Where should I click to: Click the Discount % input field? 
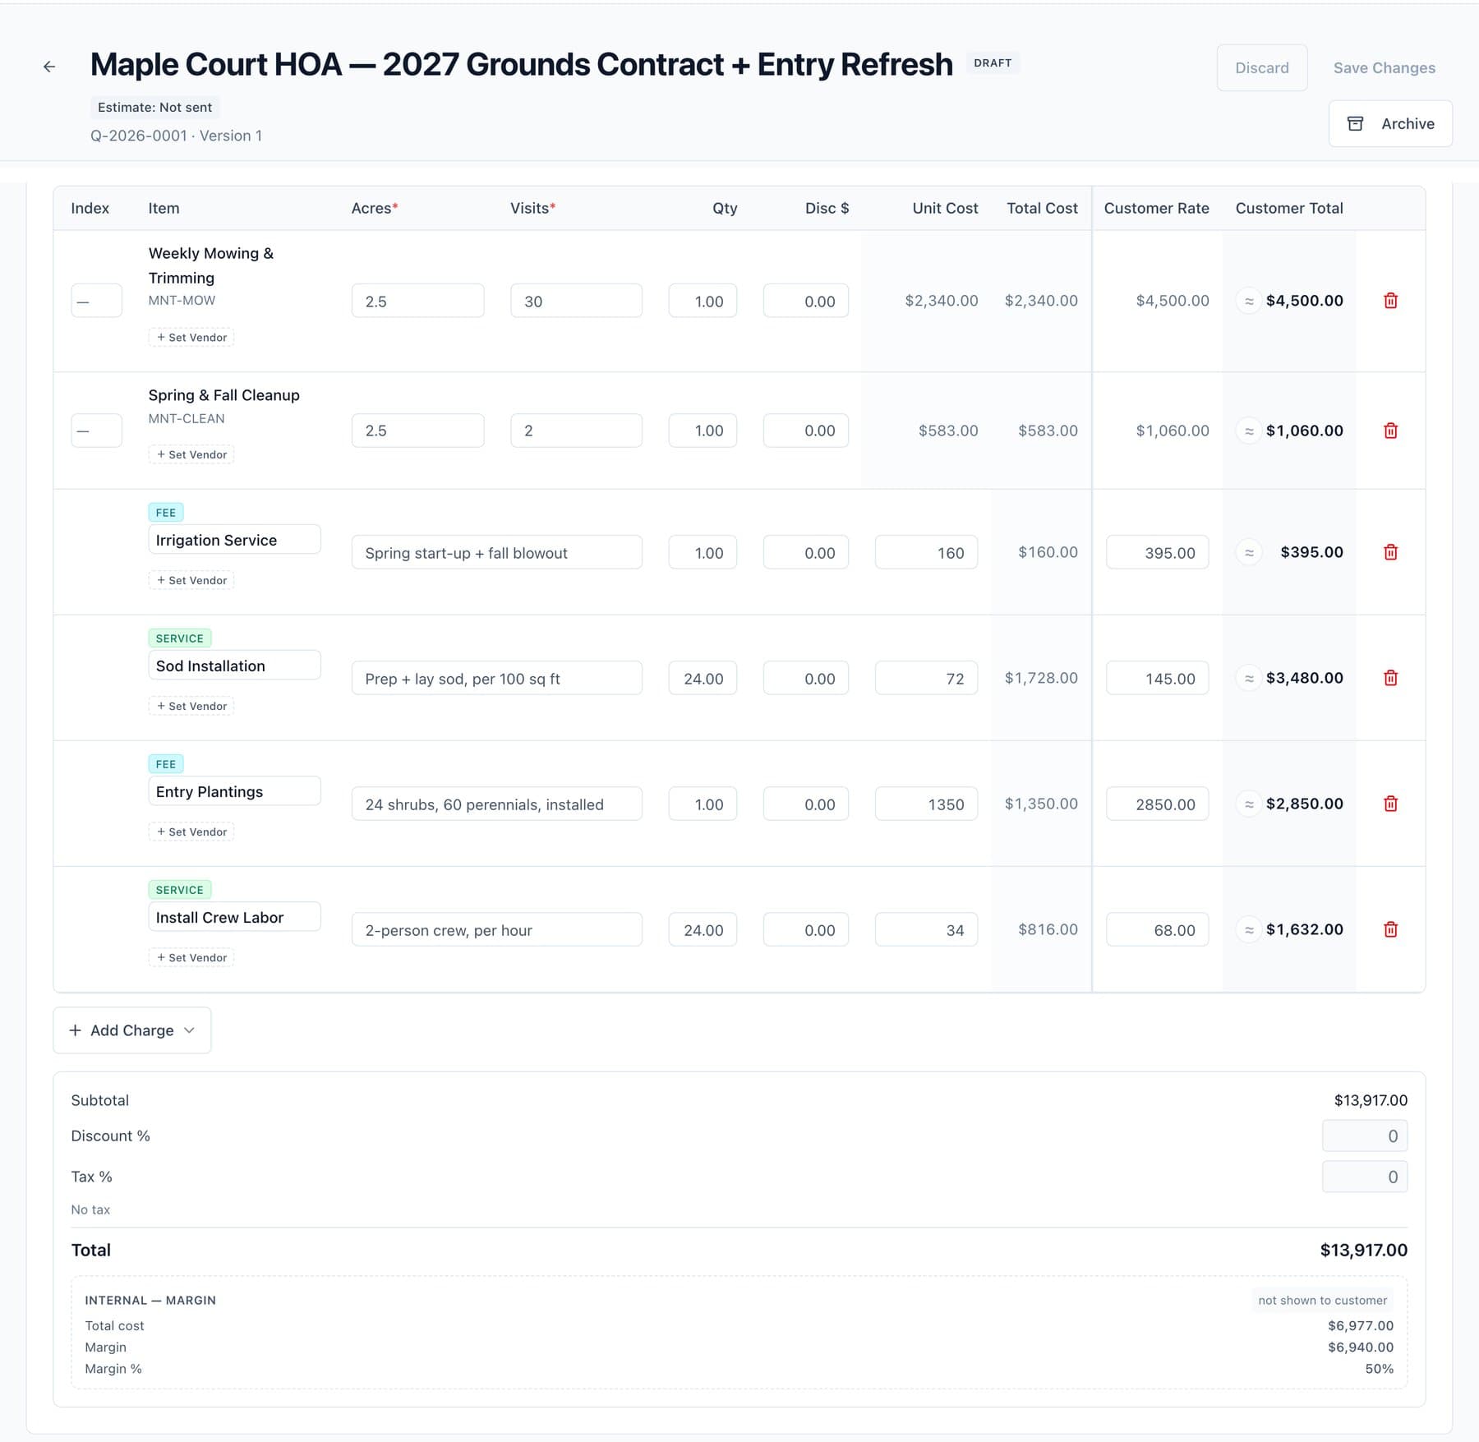point(1364,1136)
